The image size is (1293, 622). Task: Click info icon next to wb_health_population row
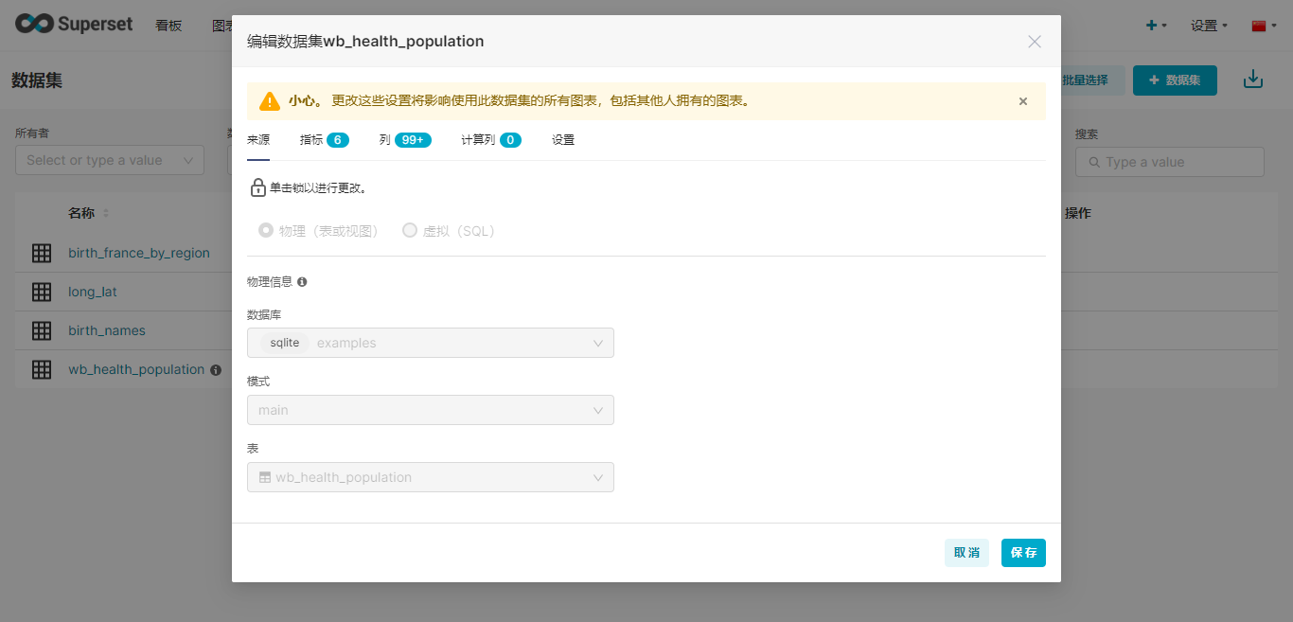click(x=216, y=370)
